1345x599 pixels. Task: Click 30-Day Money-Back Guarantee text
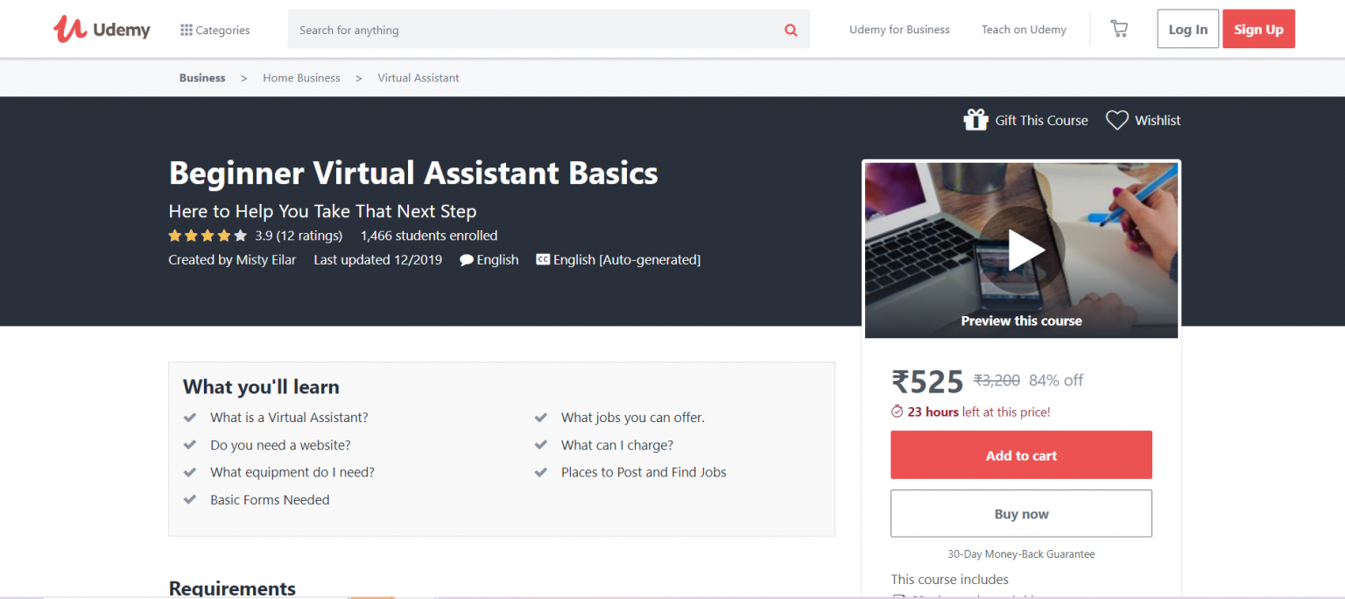(1021, 554)
